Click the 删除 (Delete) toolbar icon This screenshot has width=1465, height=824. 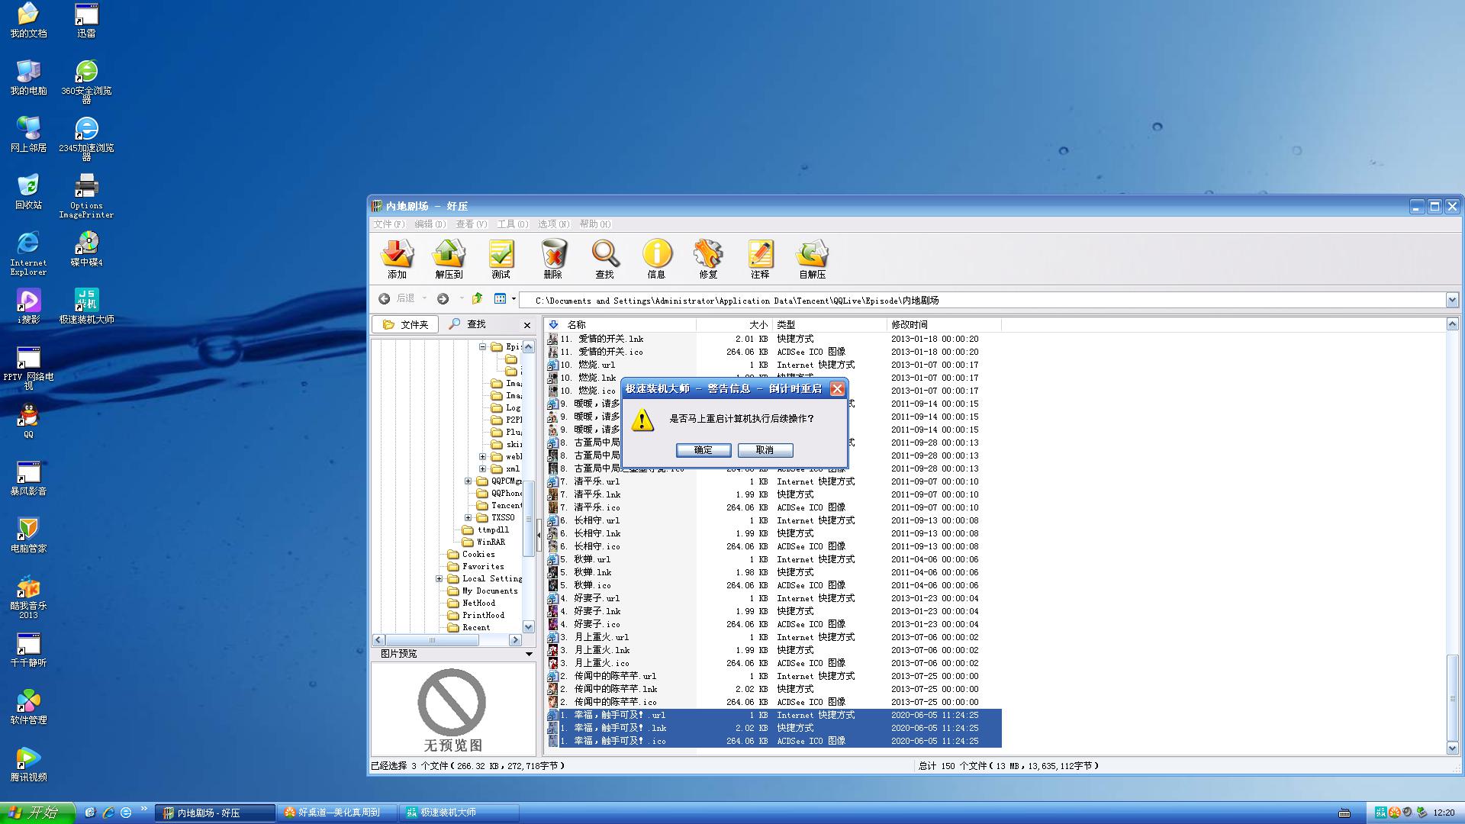pyautogui.click(x=552, y=258)
